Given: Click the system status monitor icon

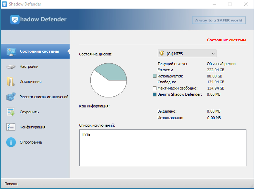Looking at the screenshot, I should (11, 52).
